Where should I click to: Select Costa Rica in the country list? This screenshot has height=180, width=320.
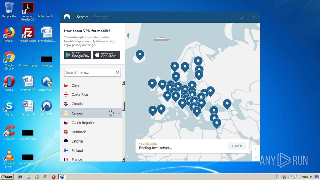click(x=91, y=94)
